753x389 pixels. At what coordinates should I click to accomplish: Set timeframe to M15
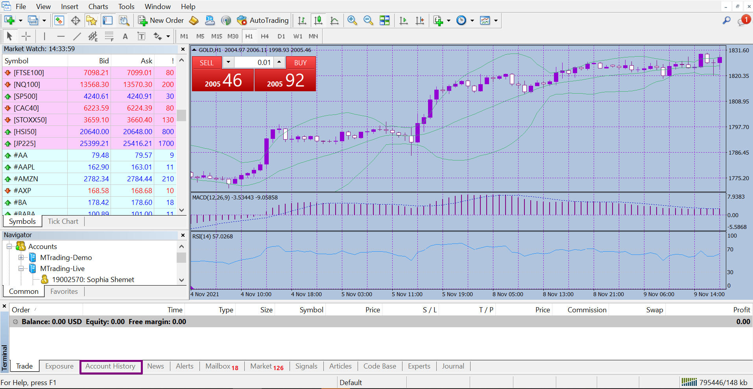216,36
